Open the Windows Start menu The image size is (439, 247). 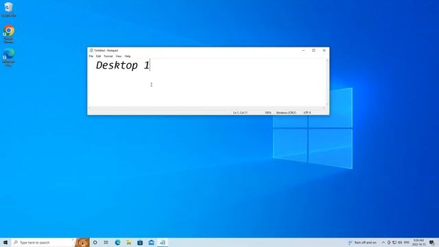5,242
